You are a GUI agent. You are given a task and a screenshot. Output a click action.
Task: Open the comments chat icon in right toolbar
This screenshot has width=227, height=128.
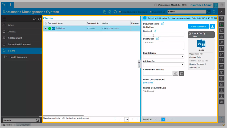[x=222, y=66]
